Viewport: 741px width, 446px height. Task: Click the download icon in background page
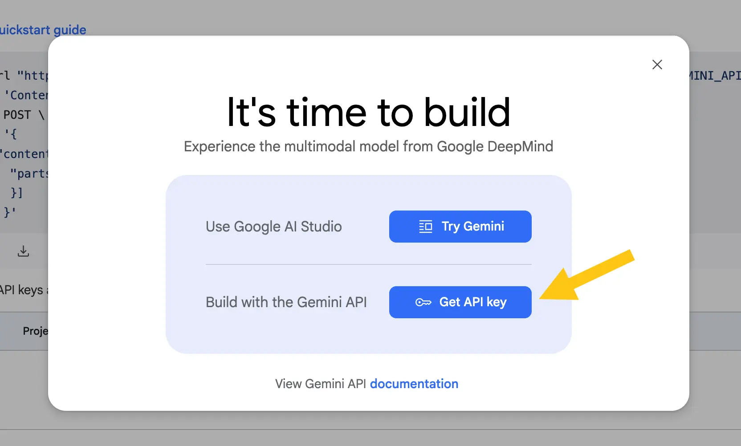[x=23, y=251]
